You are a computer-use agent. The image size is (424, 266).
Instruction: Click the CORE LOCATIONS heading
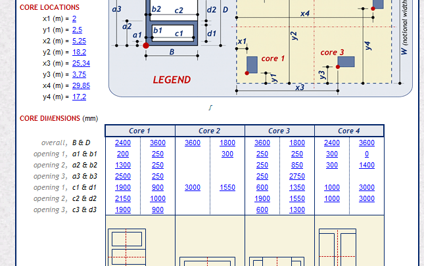pyautogui.click(x=49, y=7)
